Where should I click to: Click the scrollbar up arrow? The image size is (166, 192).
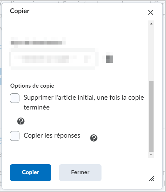[x=151, y=24]
